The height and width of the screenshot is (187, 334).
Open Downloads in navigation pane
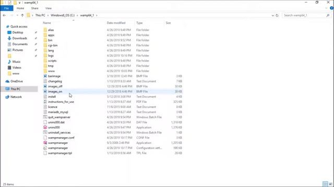point(20,38)
